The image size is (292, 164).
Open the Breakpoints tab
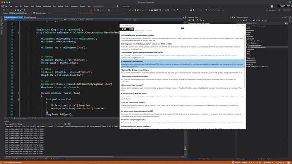[55, 159]
